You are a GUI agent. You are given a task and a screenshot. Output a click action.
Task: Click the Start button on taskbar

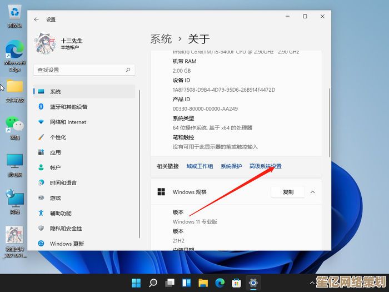coord(136,283)
